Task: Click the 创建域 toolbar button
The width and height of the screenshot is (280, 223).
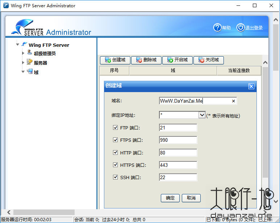Action: click(115, 60)
